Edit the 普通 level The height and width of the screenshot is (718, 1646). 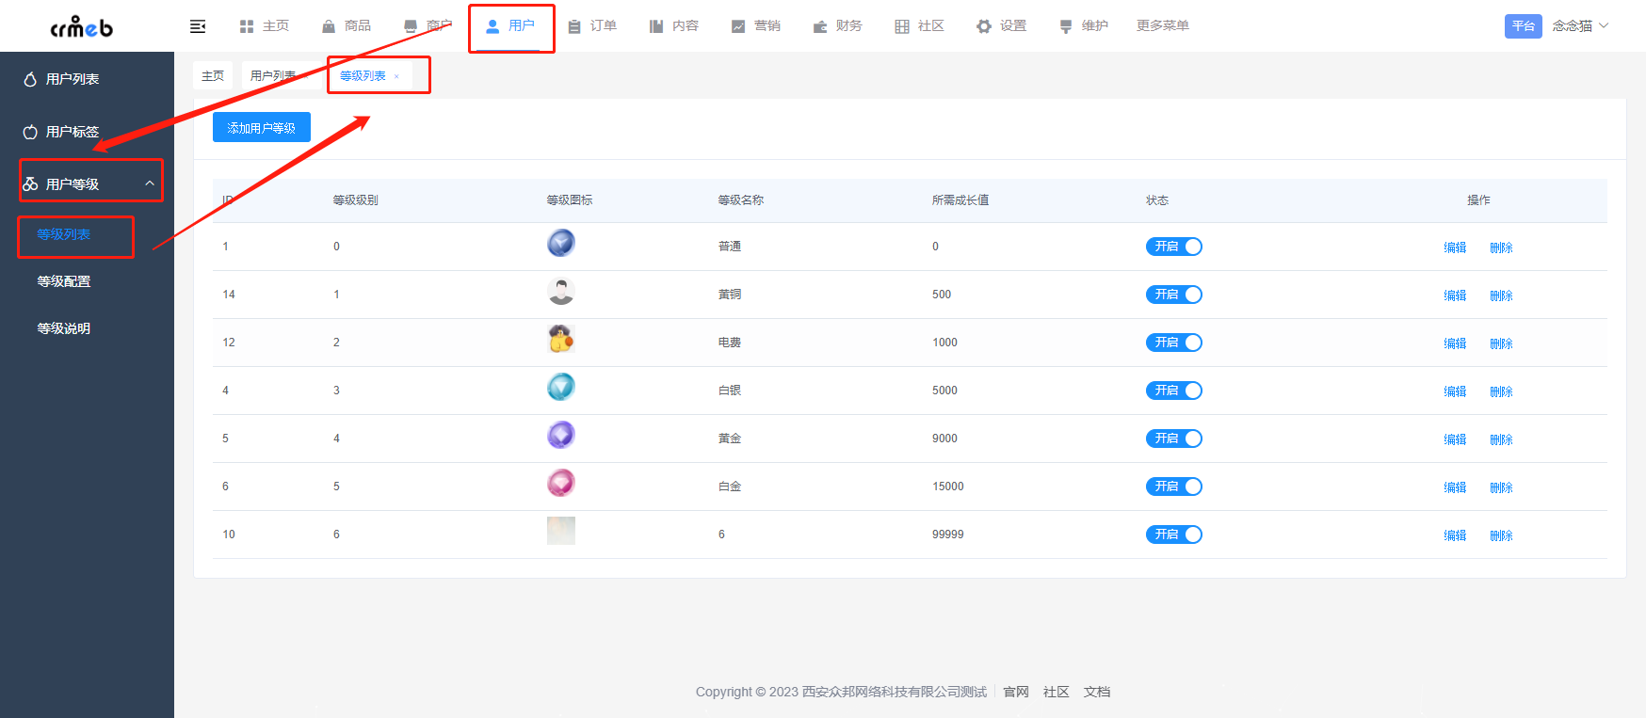[x=1455, y=247]
